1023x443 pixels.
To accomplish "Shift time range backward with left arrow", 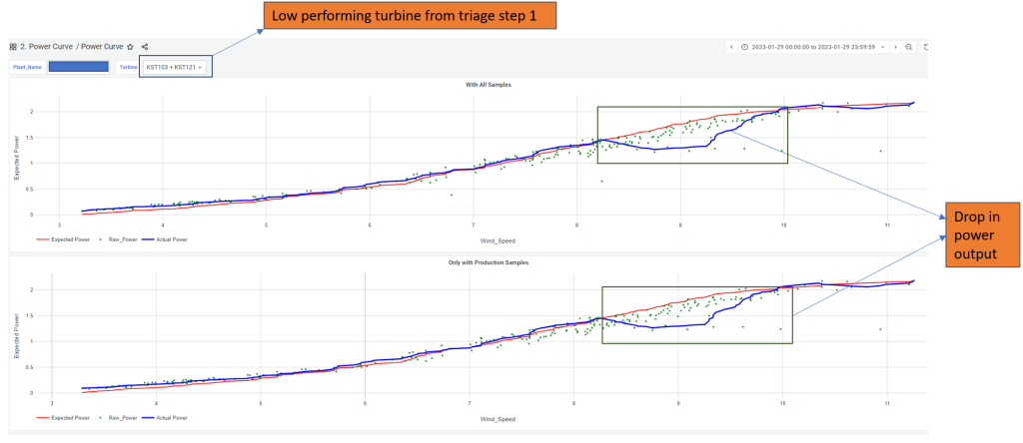I will pyautogui.click(x=731, y=47).
